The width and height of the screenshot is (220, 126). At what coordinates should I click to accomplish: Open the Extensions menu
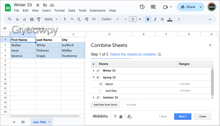pos(98,11)
